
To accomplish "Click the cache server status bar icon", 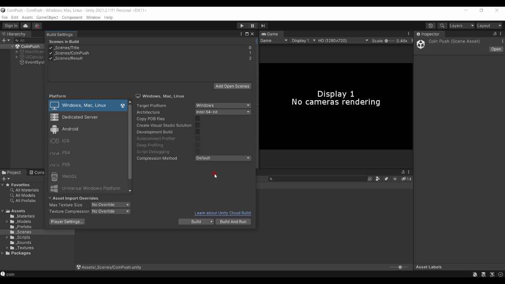I will pyautogui.click(x=484, y=275).
